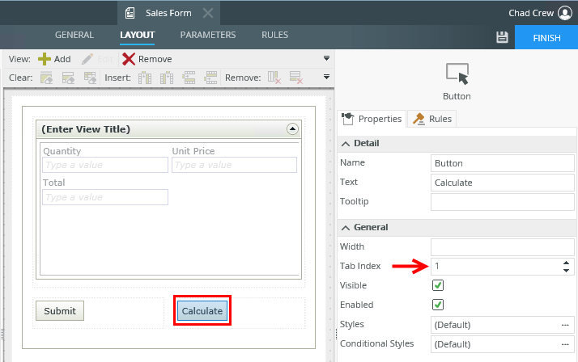578x362 pixels.
Task: Click the first Insert column icon
Action: (146, 78)
